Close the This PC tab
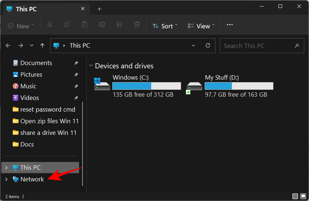This screenshot has height=201, width=309. tap(83, 9)
